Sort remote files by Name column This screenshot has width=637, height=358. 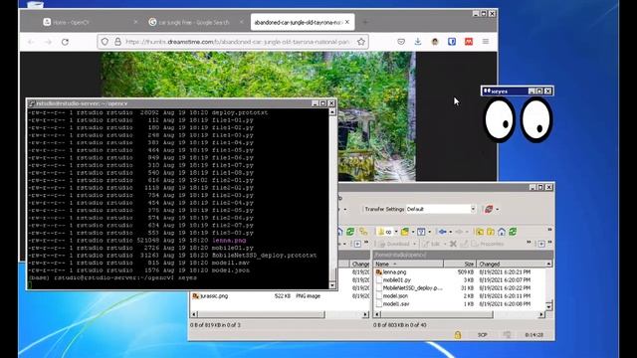(408, 264)
